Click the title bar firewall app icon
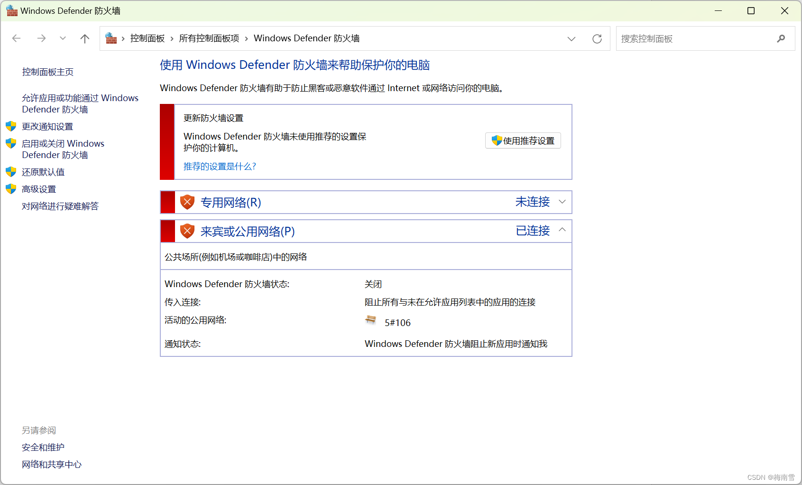This screenshot has width=802, height=485. [12, 10]
